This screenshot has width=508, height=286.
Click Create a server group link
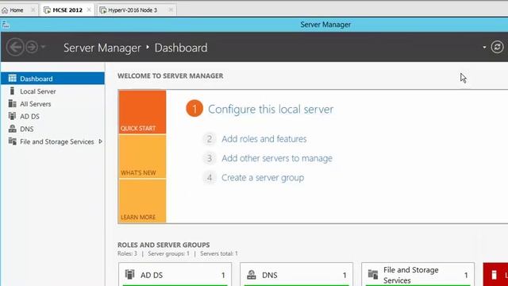pos(263,178)
